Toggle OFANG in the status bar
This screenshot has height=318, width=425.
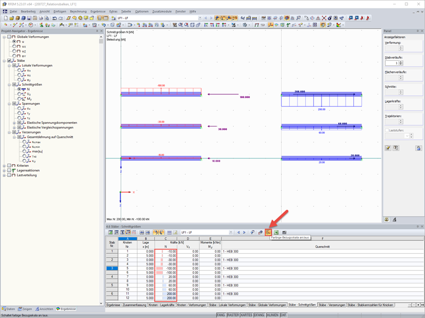click(259, 315)
